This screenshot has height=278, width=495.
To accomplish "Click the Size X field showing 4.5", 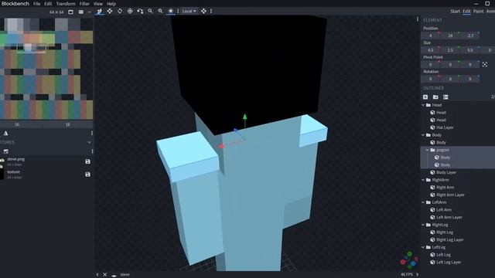I will pyautogui.click(x=430, y=50).
